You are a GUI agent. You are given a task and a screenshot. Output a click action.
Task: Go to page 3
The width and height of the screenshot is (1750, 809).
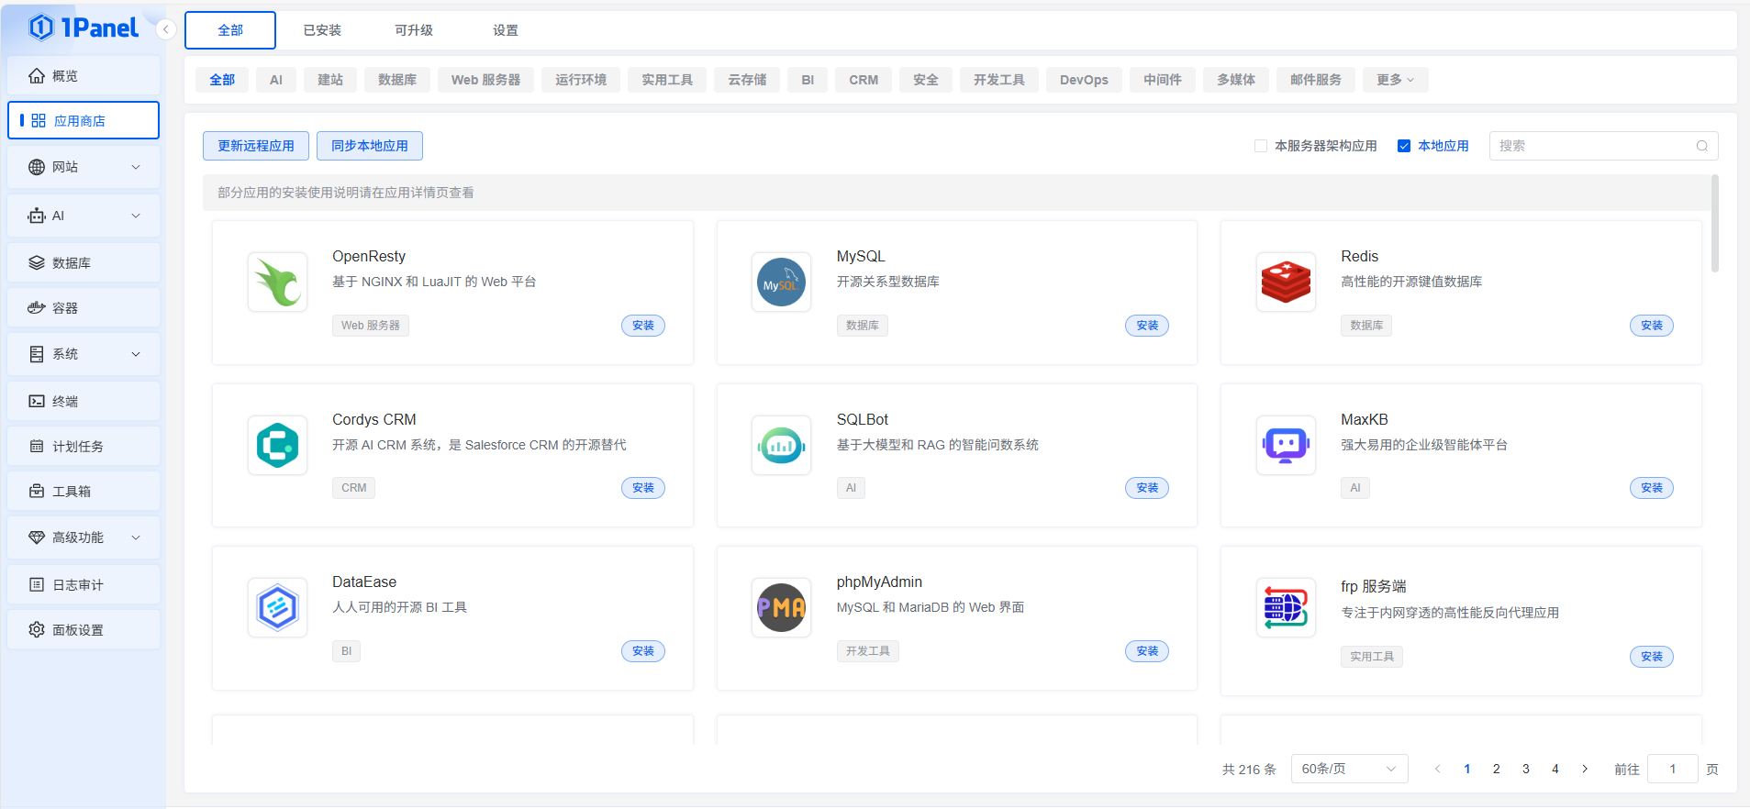tap(1526, 769)
